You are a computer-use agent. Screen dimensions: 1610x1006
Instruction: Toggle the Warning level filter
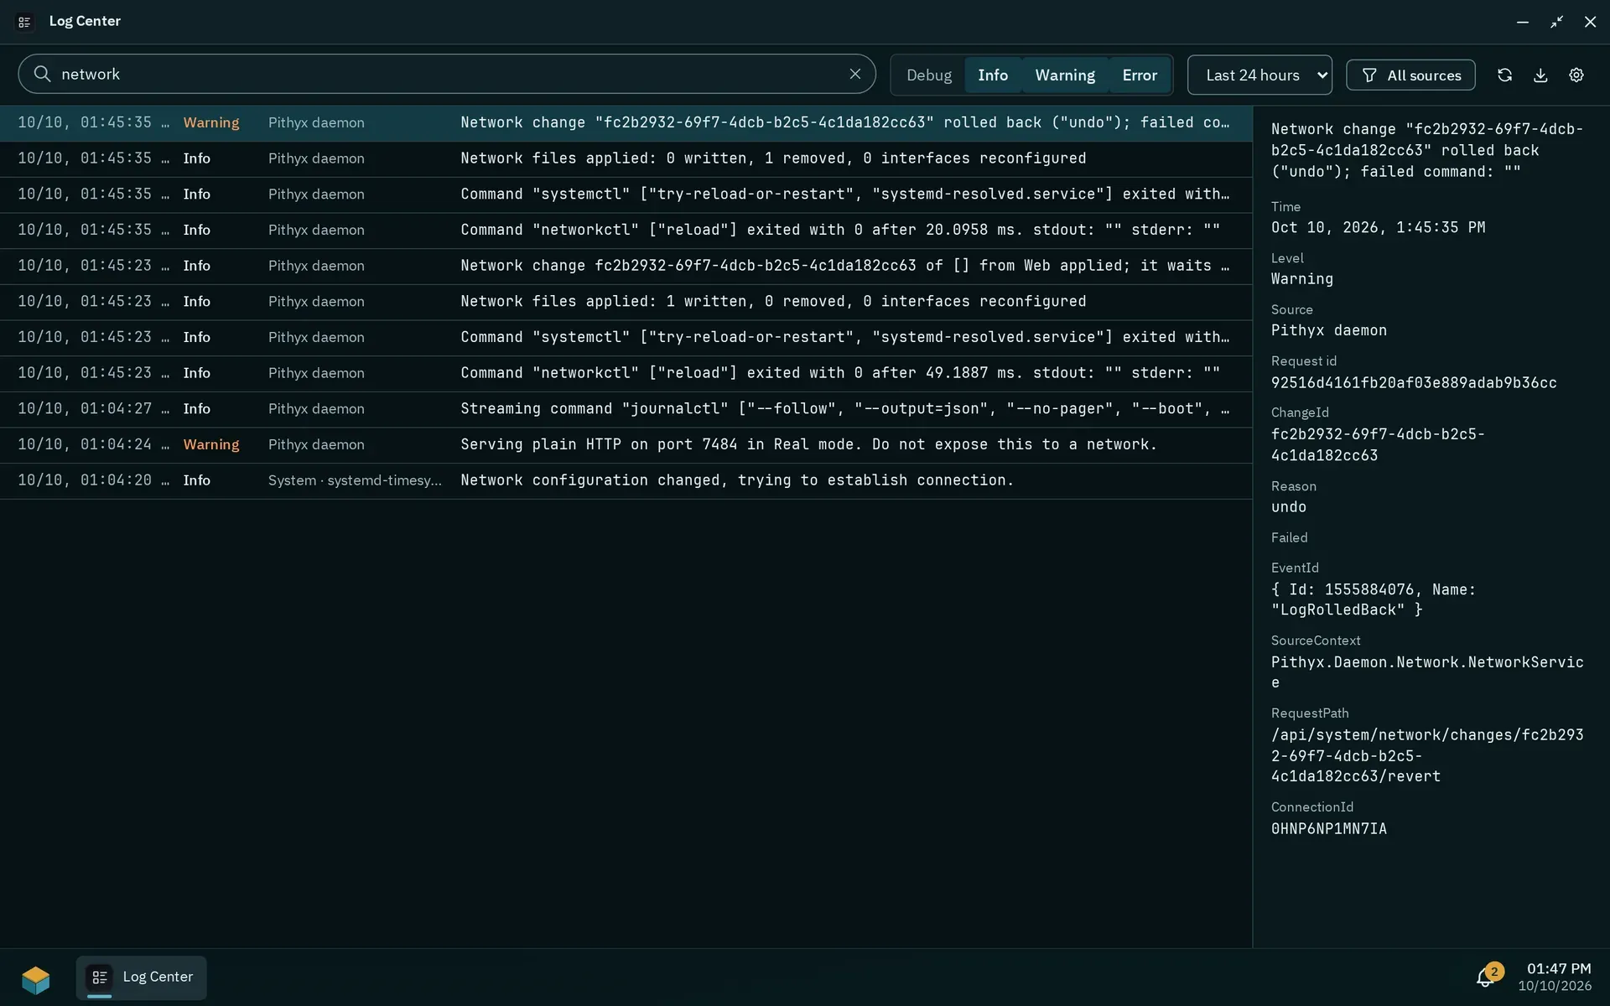pyautogui.click(x=1065, y=75)
